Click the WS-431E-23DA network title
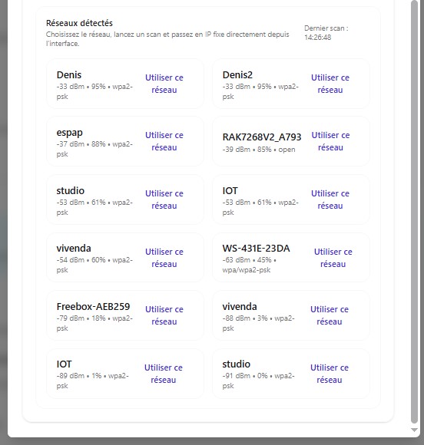The height and width of the screenshot is (445, 424). coord(256,249)
